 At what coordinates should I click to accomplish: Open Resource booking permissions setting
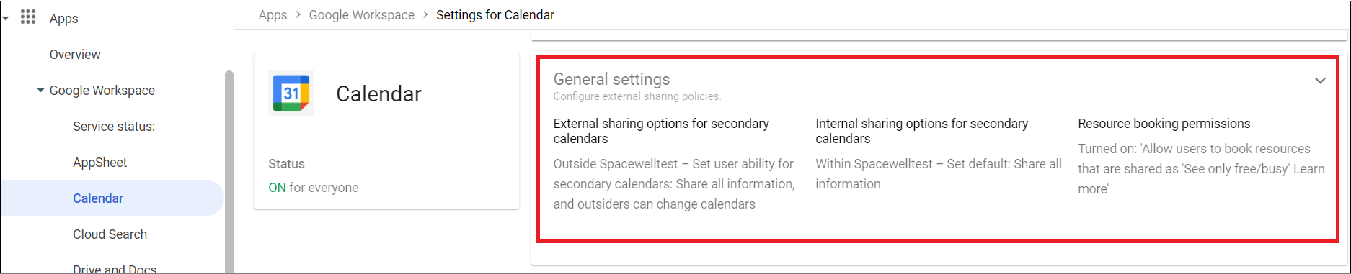coord(1164,124)
